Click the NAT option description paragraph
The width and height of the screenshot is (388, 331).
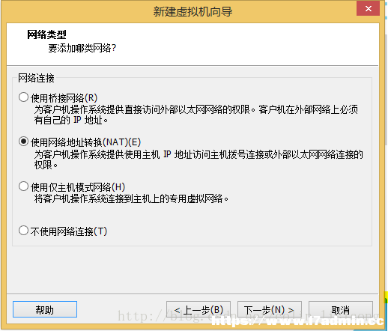tap(198, 160)
